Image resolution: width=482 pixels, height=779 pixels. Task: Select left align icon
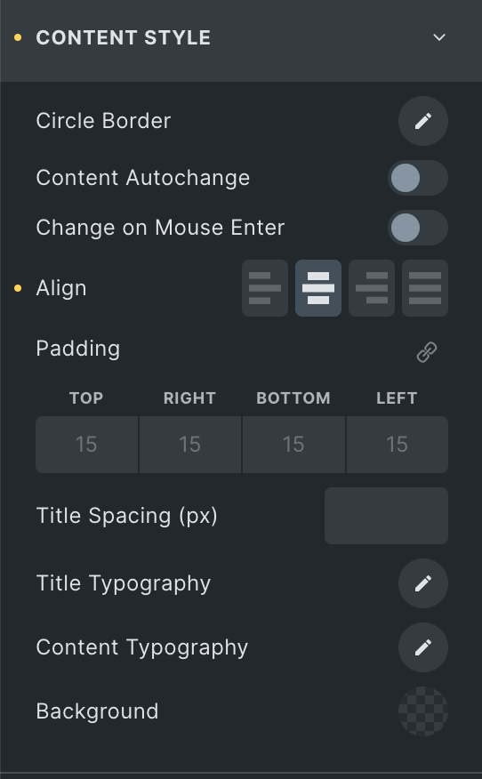click(x=265, y=288)
